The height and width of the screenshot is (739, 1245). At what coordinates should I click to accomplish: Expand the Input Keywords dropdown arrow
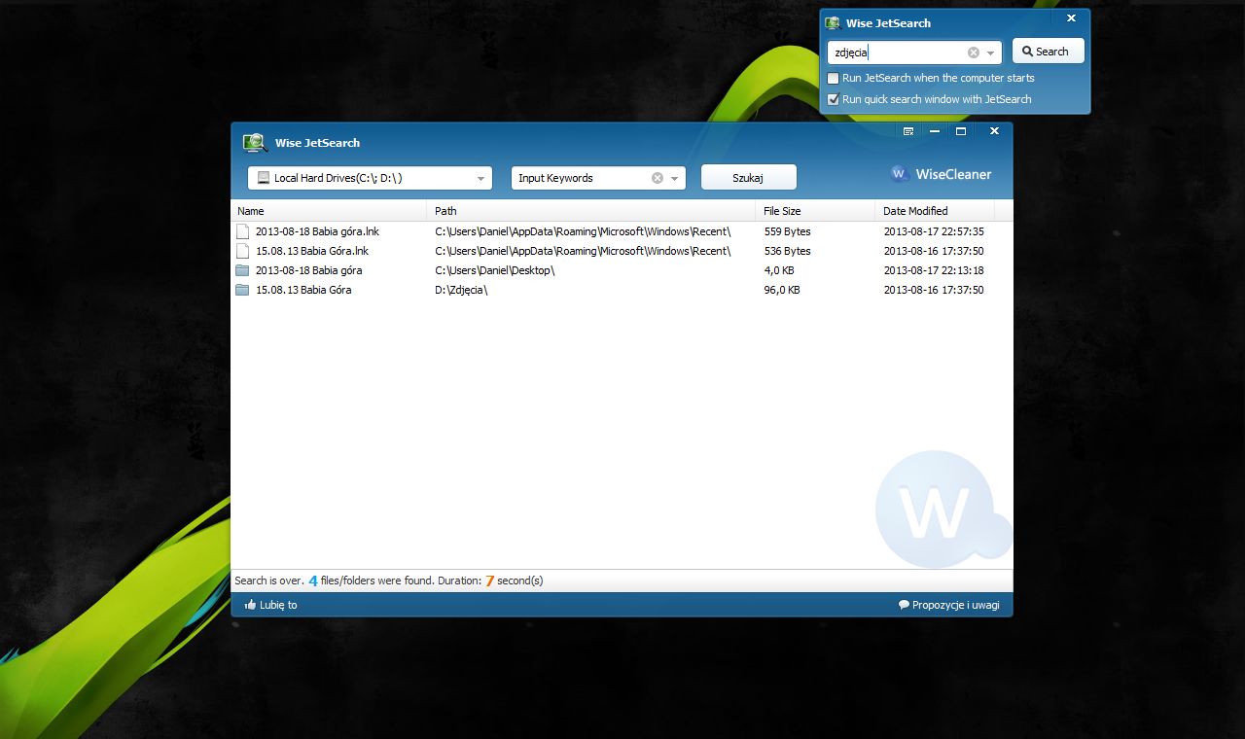pyautogui.click(x=675, y=179)
